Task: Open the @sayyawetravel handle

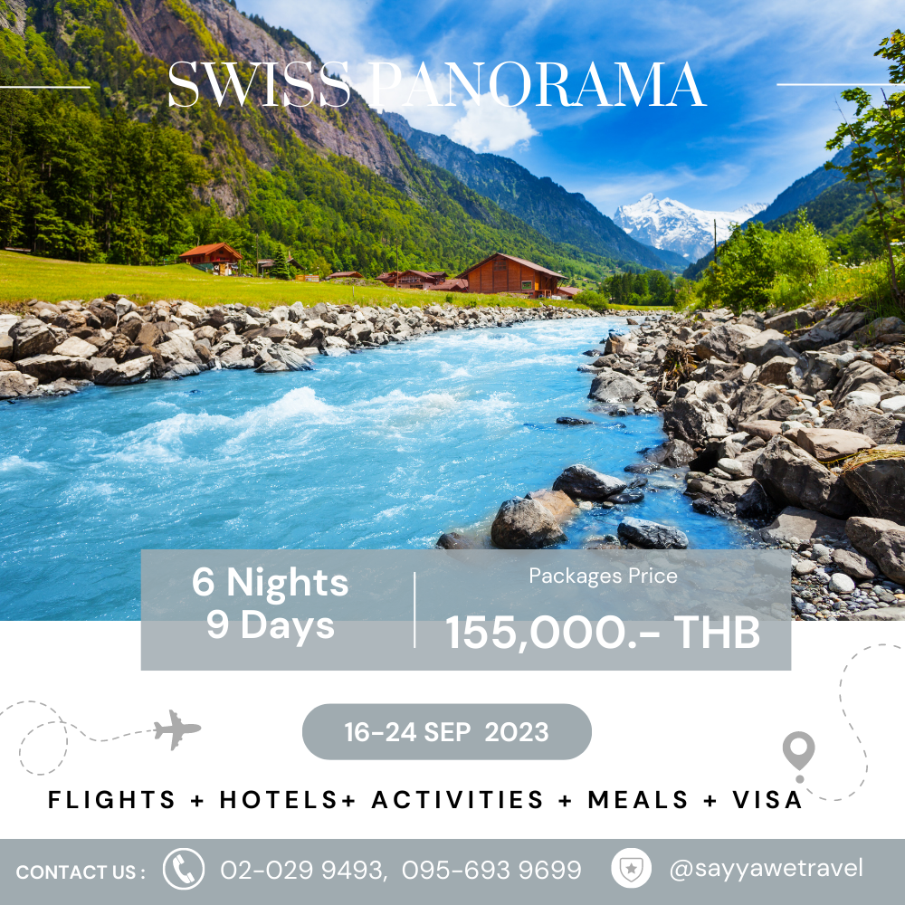Action: (x=766, y=869)
